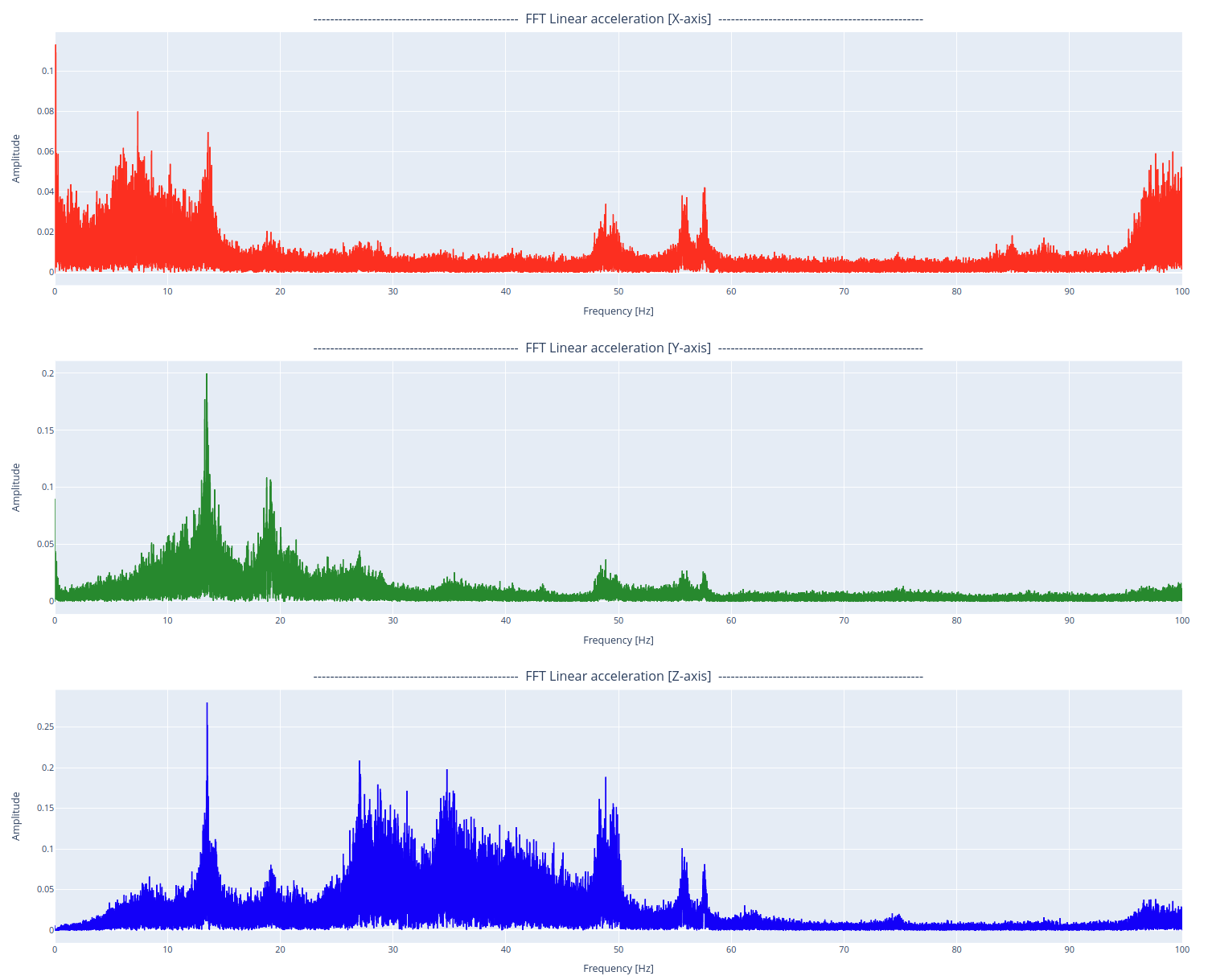Click the 100 Hz tick label on the Y-axis plot
The image size is (1208, 980).
click(1181, 620)
